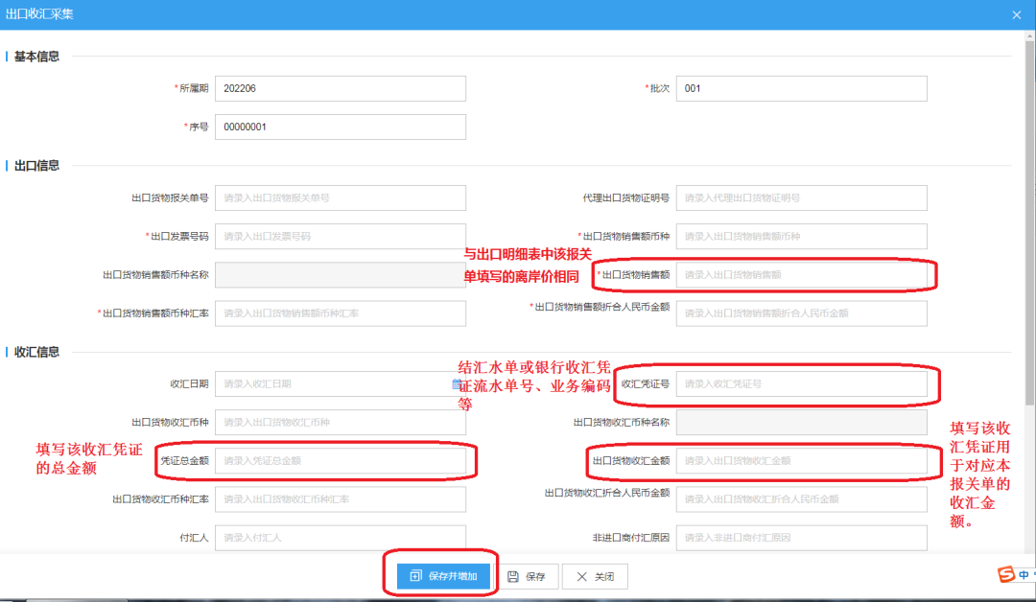Viewport: 1036px width, 602px height.
Task: Select the 收汇凭证号 input field
Action: tap(801, 383)
